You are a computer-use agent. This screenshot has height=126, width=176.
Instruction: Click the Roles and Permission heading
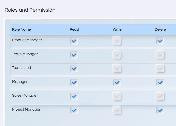[x=30, y=10]
